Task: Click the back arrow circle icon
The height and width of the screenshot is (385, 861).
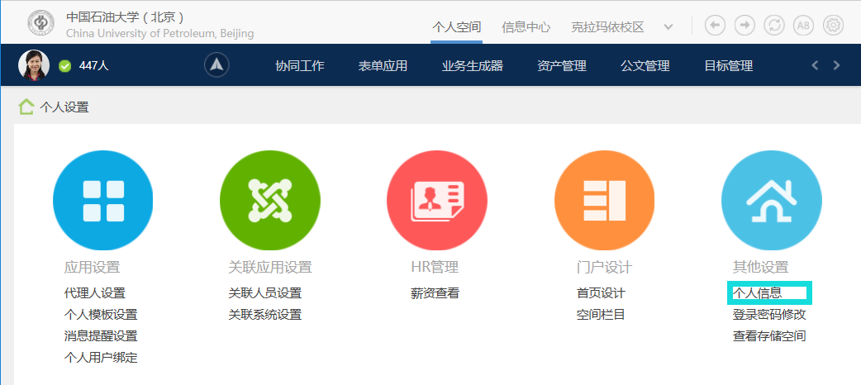Action: [716, 26]
